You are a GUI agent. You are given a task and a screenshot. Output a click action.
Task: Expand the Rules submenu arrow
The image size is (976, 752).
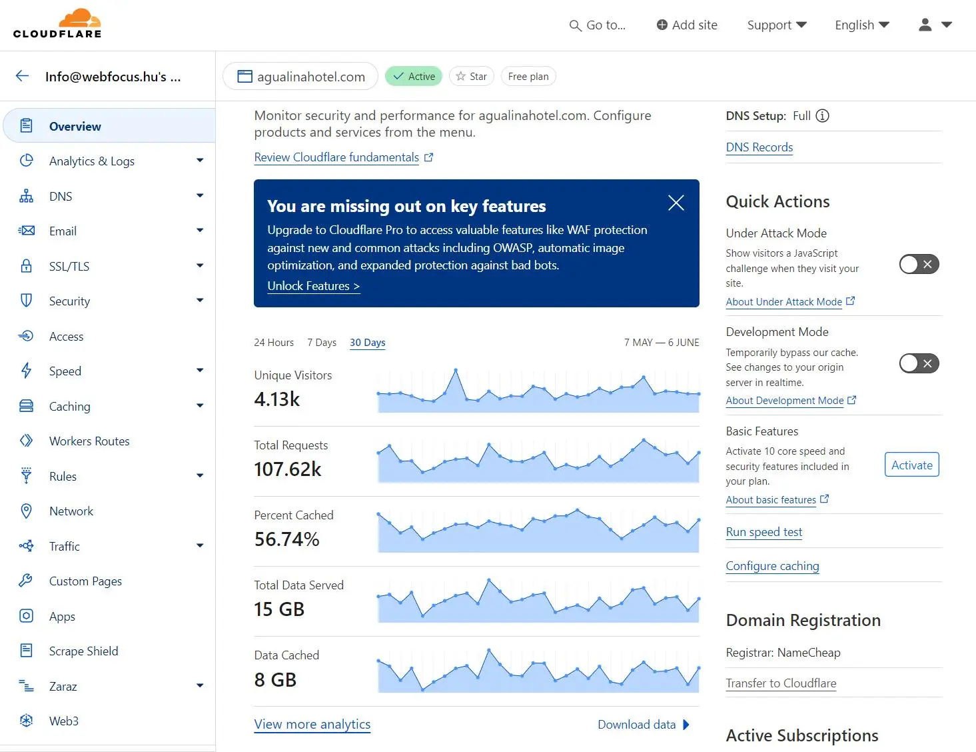click(200, 475)
